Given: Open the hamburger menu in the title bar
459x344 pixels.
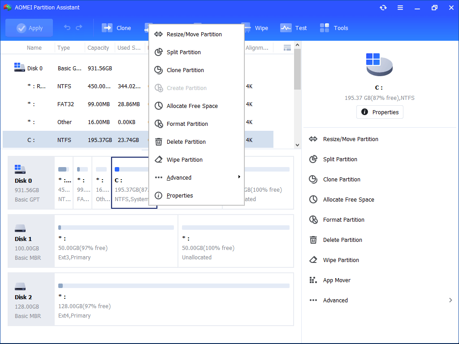Looking at the screenshot, I should point(400,8).
